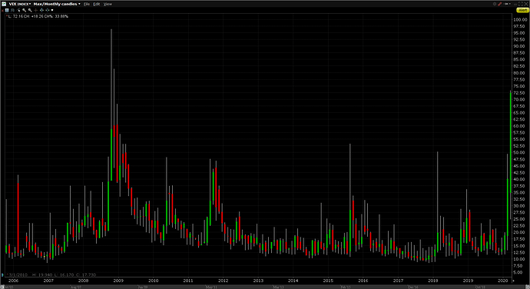Click the binoculars search icon in the toolbar
Screen dimensions: 530x289
click(12, 10)
